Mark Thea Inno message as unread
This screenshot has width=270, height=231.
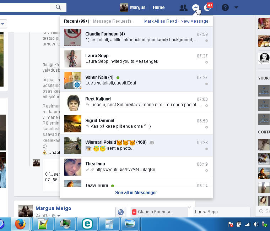(206, 170)
